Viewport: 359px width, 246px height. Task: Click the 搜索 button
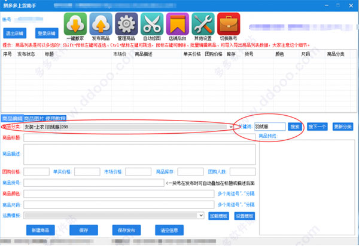pos(295,127)
